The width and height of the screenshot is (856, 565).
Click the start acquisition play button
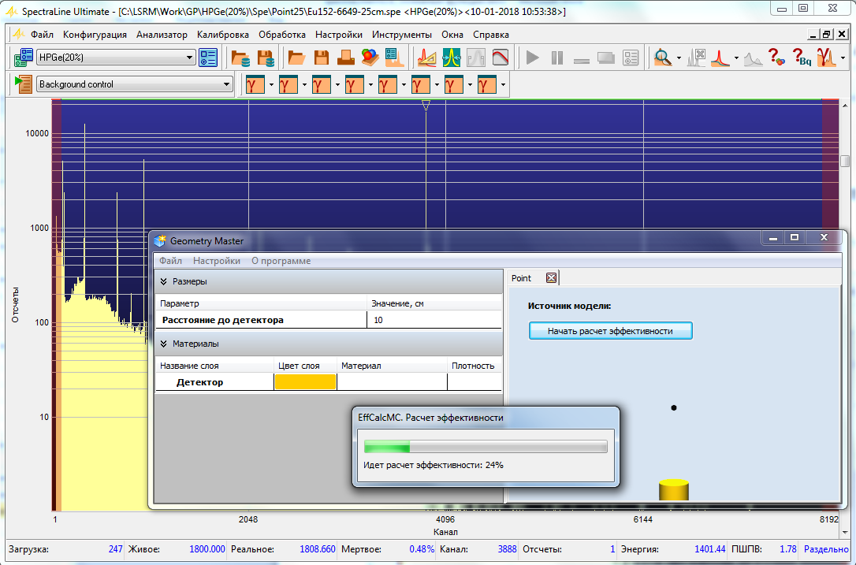click(533, 58)
